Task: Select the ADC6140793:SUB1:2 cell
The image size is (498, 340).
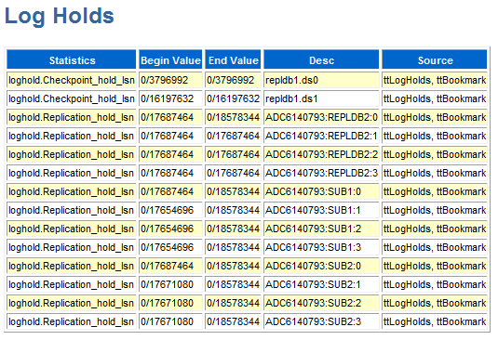Action: [321, 229]
